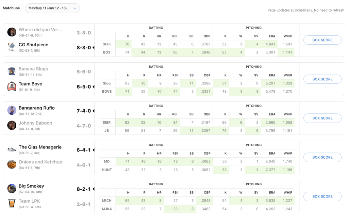This screenshot has width=348, height=222.
Task: Click the Team Bove cap logo
Action: coord(12,86)
